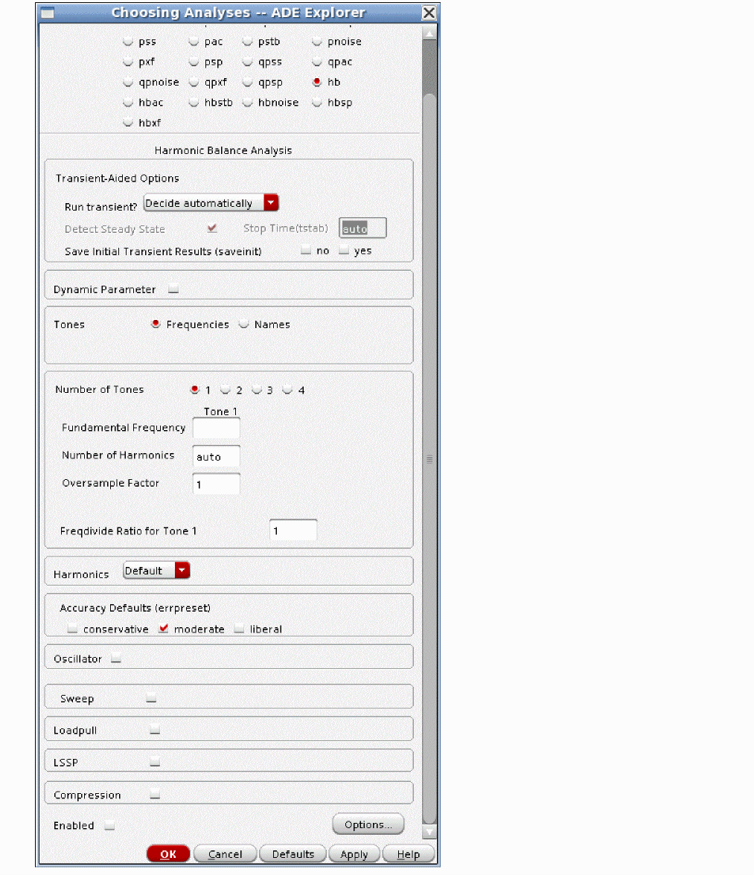Click the Cancel button
Image resolution: width=754 pixels, height=875 pixels.
(x=225, y=854)
